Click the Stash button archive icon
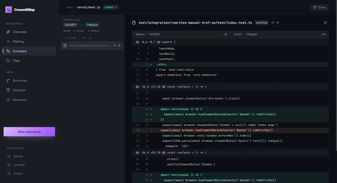This screenshot has width=337, height=183. pyautogui.click(x=315, y=7)
